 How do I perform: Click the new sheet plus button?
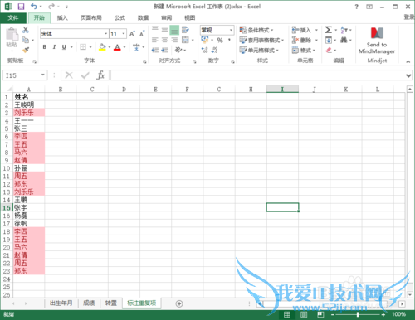[179, 303]
